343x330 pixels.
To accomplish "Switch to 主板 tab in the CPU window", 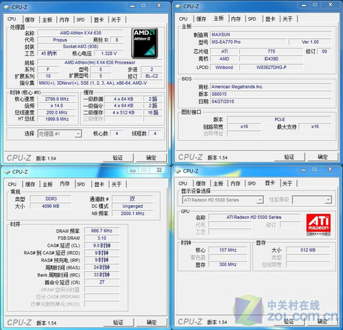I will (47, 20).
